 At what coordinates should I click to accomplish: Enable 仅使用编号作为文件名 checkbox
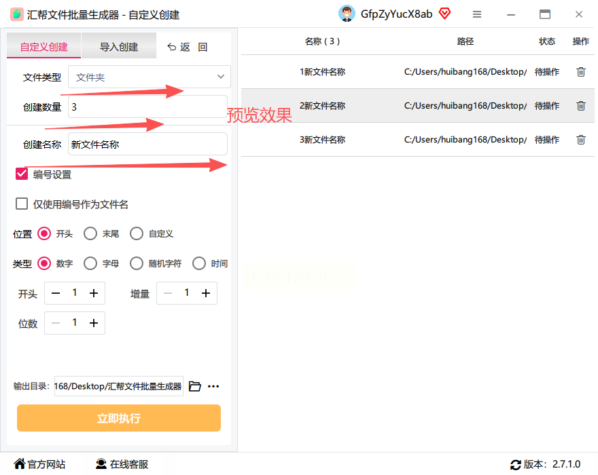(x=22, y=204)
